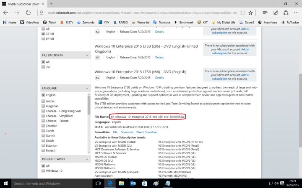Open a new tab with plus button
The image size is (302, 188).
(51, 4)
